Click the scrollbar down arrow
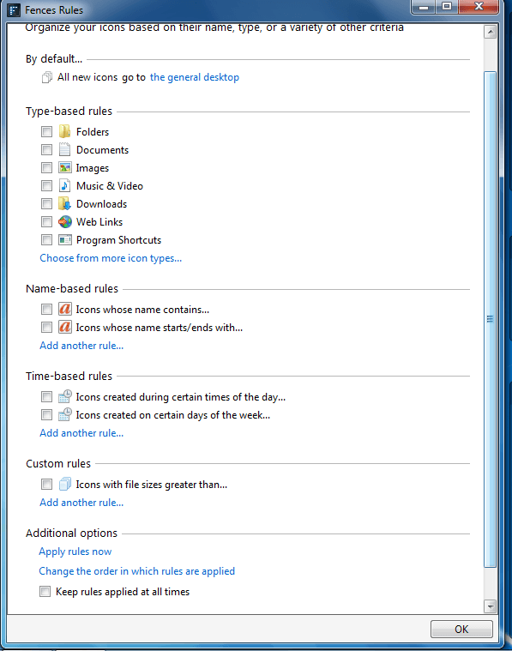The image size is (512, 651). pyautogui.click(x=490, y=606)
